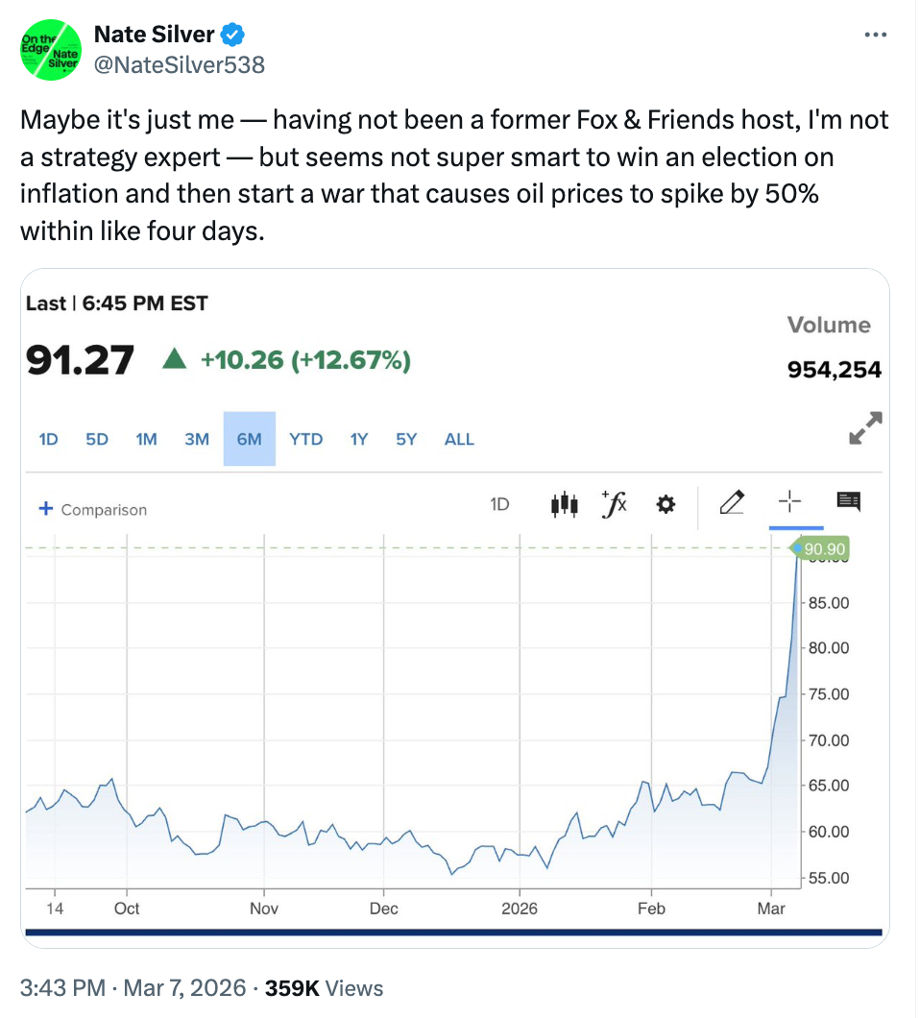This screenshot has height=1018, width=920.
Task: Click the 90.90 price marker label
Action: [826, 548]
